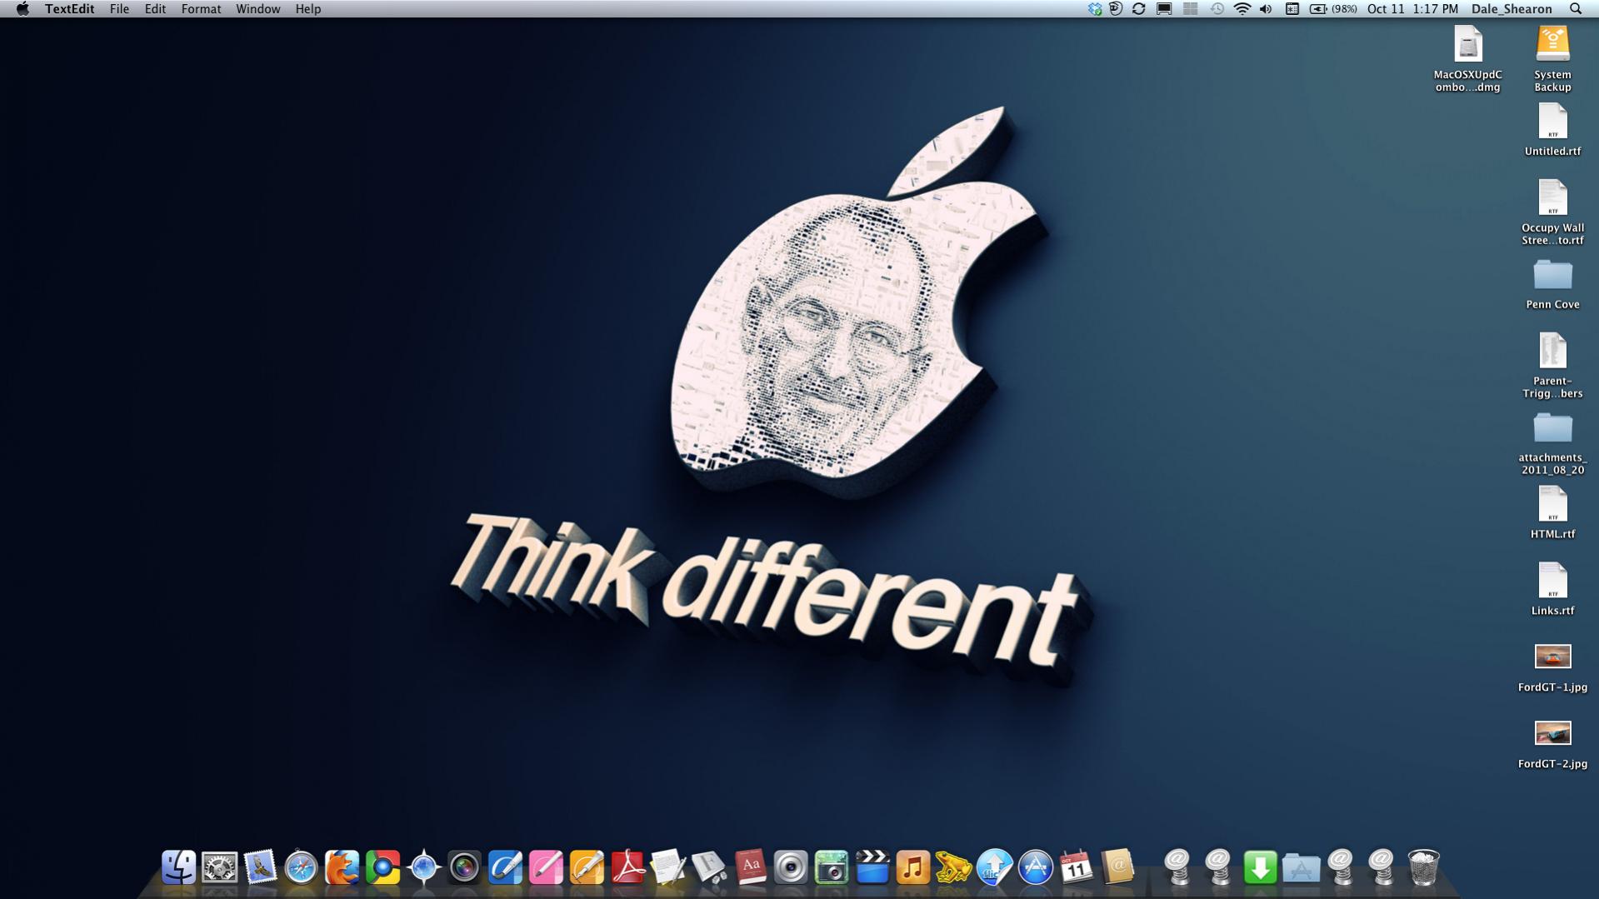Open the Address Book in Dock
The height and width of the screenshot is (899, 1599).
pyautogui.click(x=1117, y=867)
